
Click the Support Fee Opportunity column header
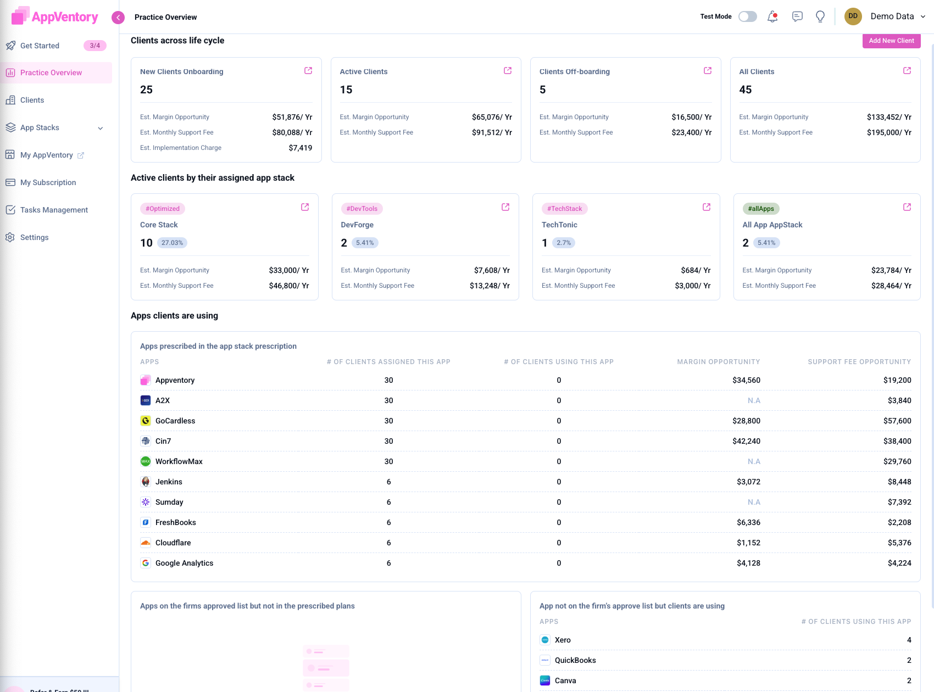[859, 362]
